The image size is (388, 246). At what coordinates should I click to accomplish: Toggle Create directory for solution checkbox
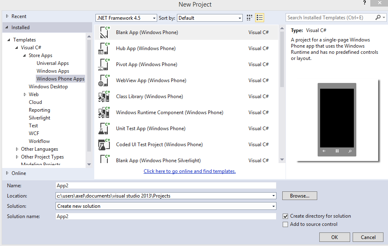(x=285, y=216)
